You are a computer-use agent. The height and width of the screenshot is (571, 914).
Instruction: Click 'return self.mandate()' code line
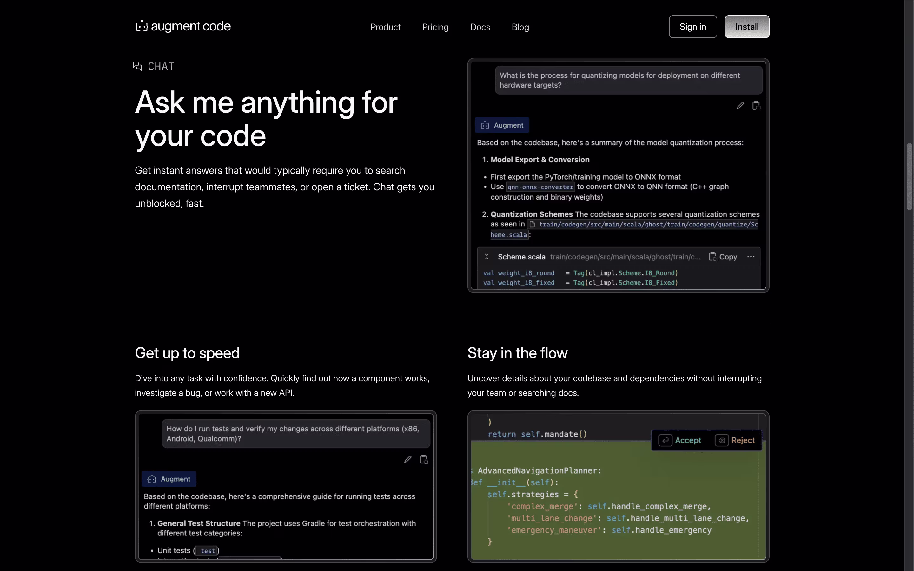(x=537, y=434)
